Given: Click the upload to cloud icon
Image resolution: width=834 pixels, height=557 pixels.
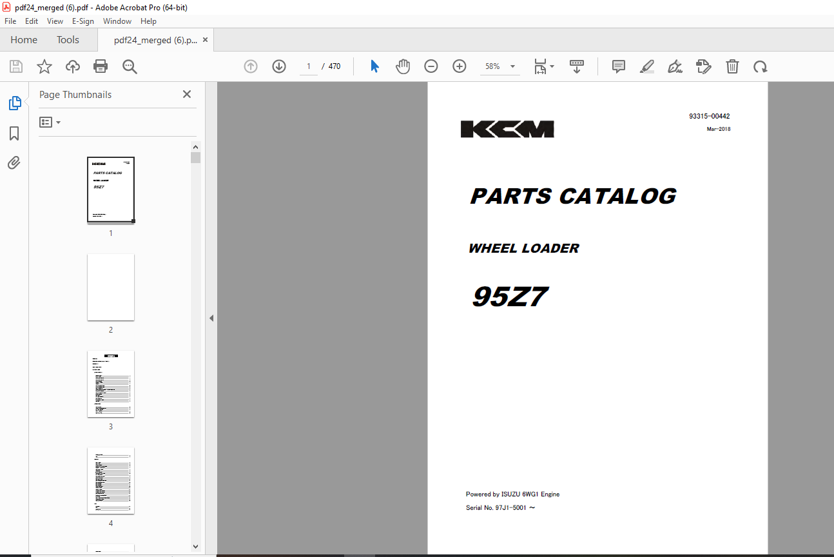Looking at the screenshot, I should pyautogui.click(x=73, y=66).
